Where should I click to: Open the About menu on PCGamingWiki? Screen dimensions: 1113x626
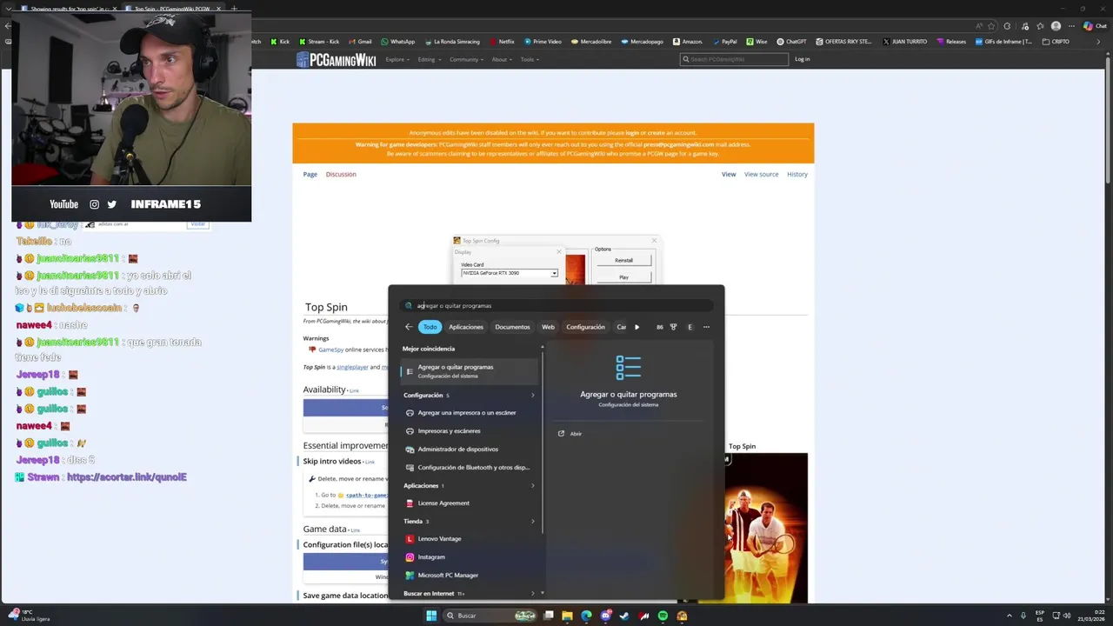pyautogui.click(x=502, y=59)
